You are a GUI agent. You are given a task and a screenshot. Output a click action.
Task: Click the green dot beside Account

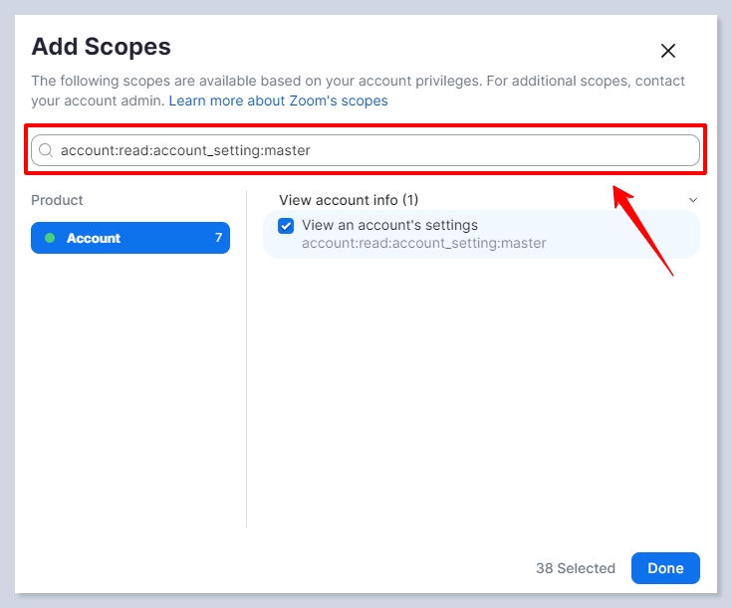[x=50, y=238]
